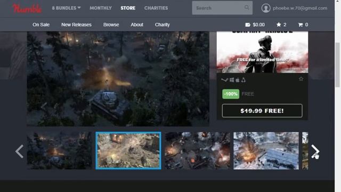This screenshot has width=341, height=192.
Task: Select the snowy explosion thumbnail
Action: point(266,150)
